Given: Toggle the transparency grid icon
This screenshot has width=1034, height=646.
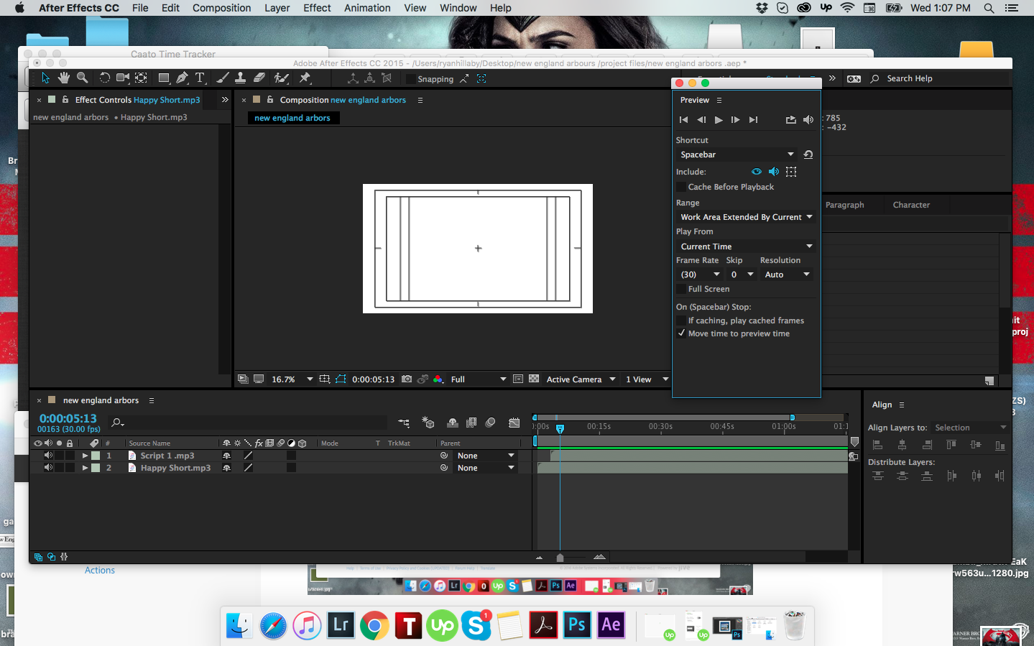Looking at the screenshot, I should click(534, 379).
